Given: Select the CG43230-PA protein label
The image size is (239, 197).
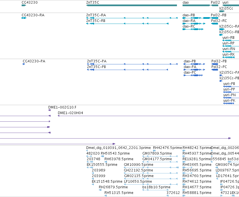Looking at the screenshot, I should pos(34,61).
